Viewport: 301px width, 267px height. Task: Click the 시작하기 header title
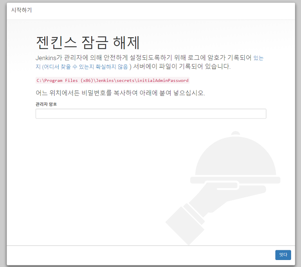click(x=21, y=10)
